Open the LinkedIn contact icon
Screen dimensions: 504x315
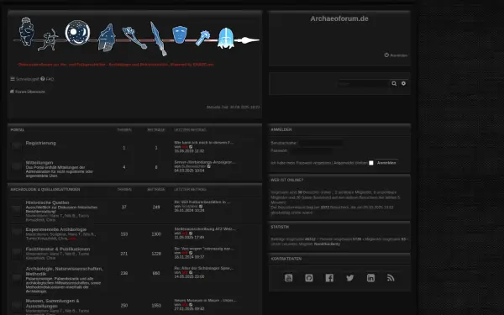(x=370, y=278)
